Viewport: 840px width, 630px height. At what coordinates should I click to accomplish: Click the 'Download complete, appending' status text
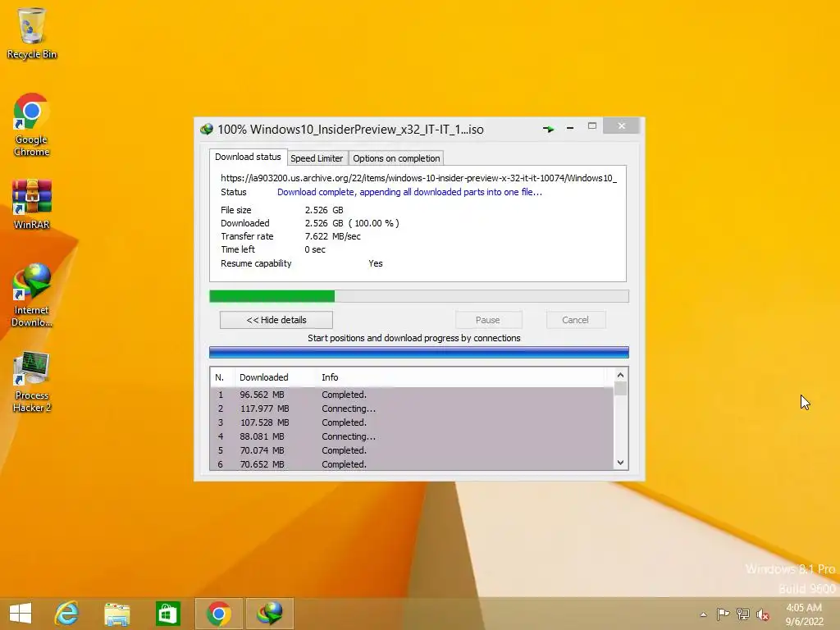point(409,192)
